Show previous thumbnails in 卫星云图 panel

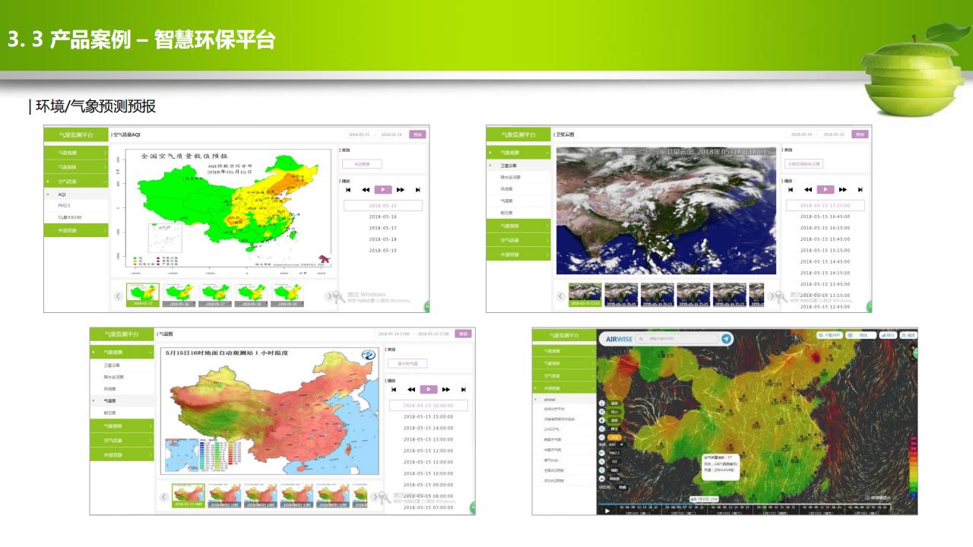(561, 296)
